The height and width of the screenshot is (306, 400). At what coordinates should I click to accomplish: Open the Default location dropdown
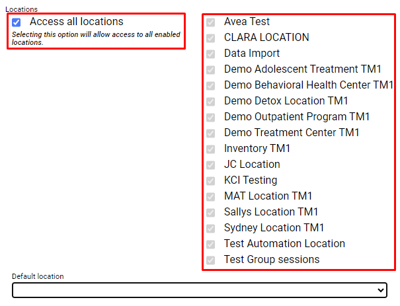pos(198,290)
